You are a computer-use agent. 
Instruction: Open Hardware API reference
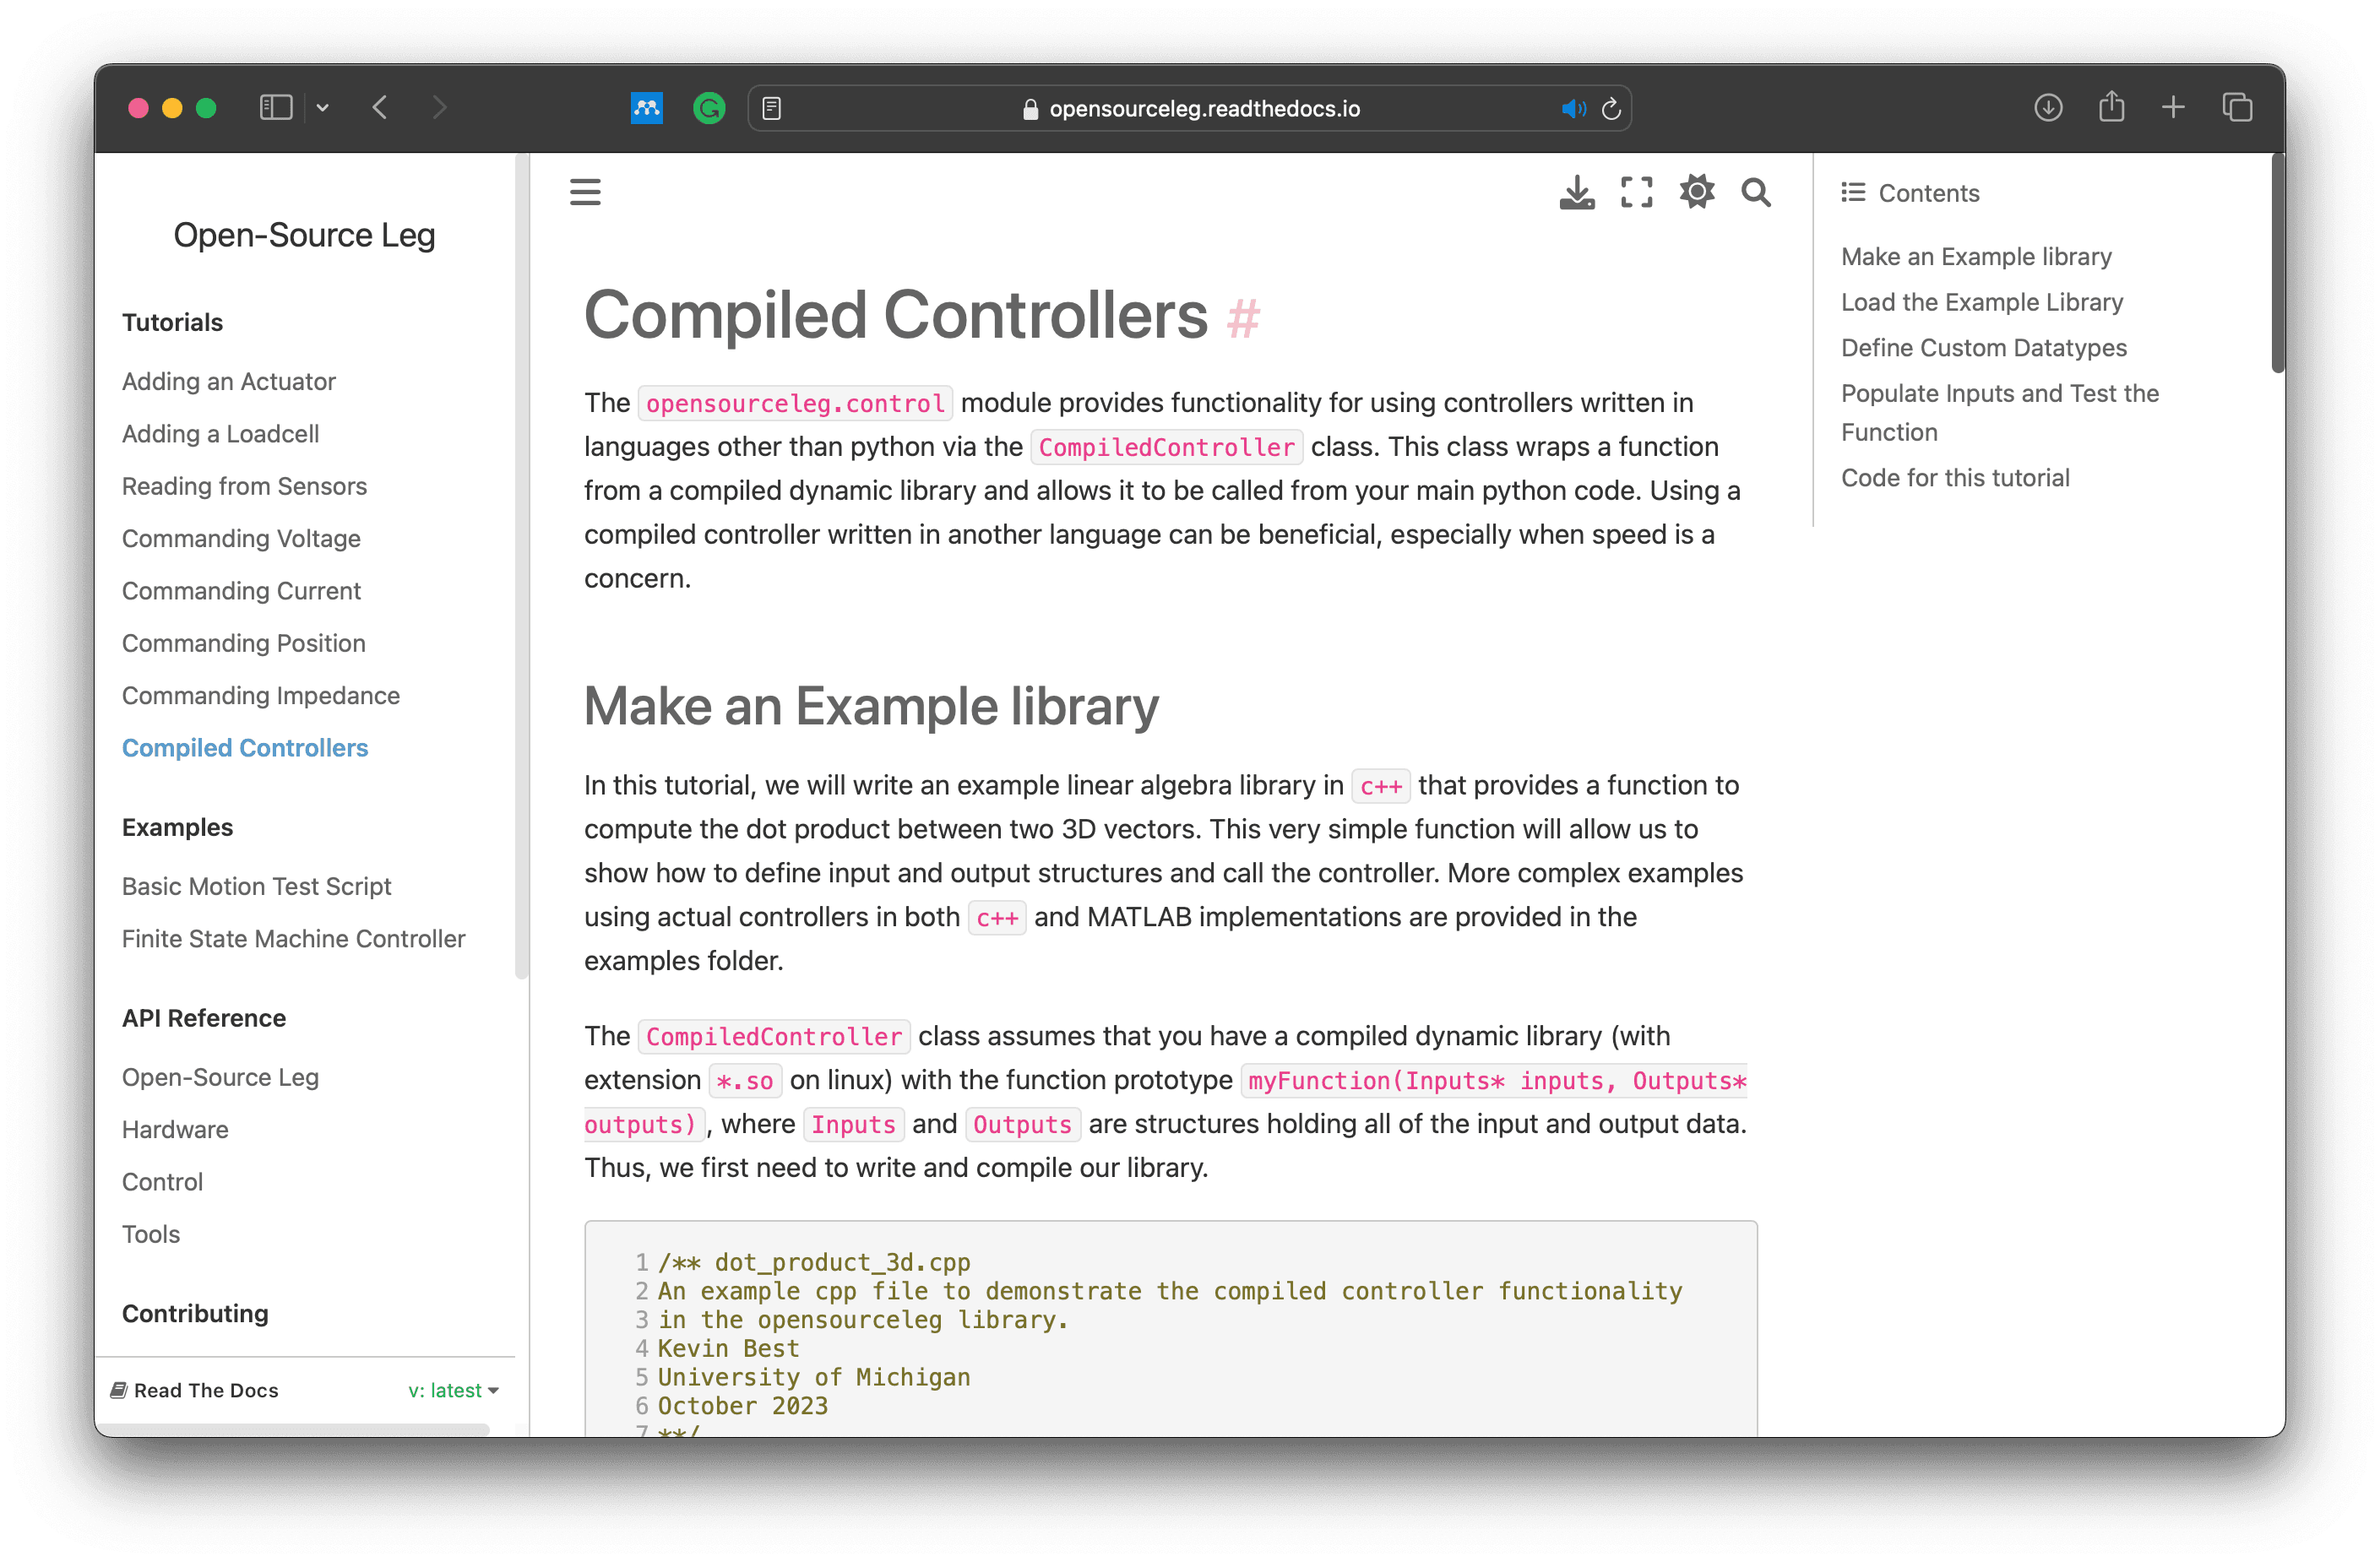coord(175,1129)
